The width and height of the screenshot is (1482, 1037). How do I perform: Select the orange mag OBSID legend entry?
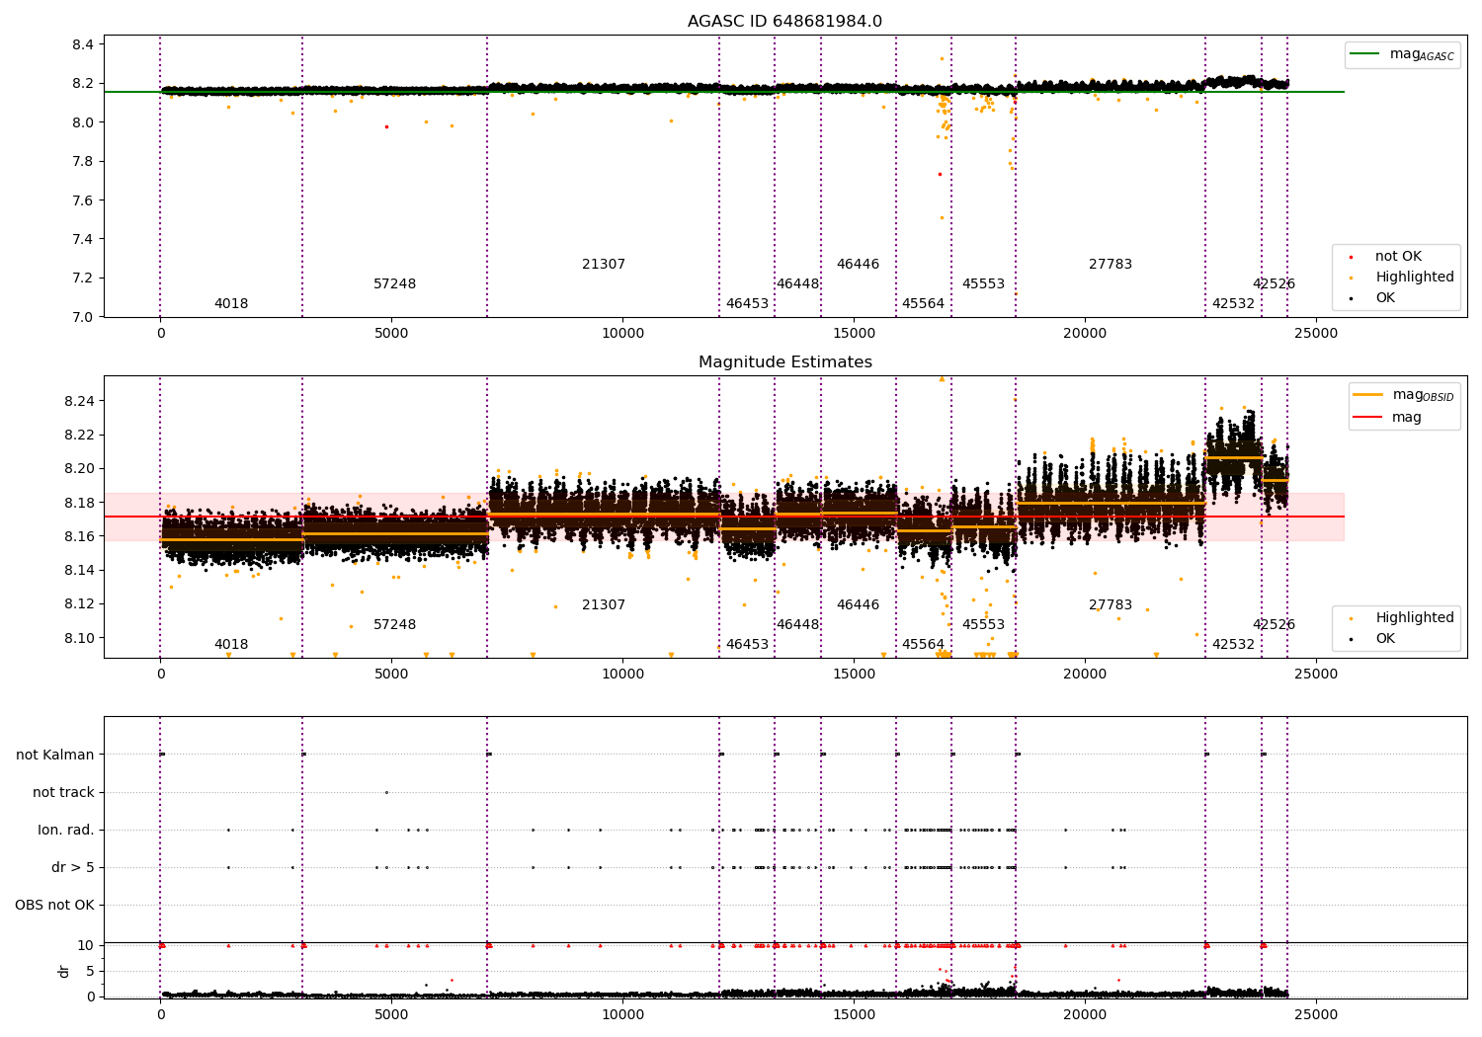pyautogui.click(x=1404, y=395)
